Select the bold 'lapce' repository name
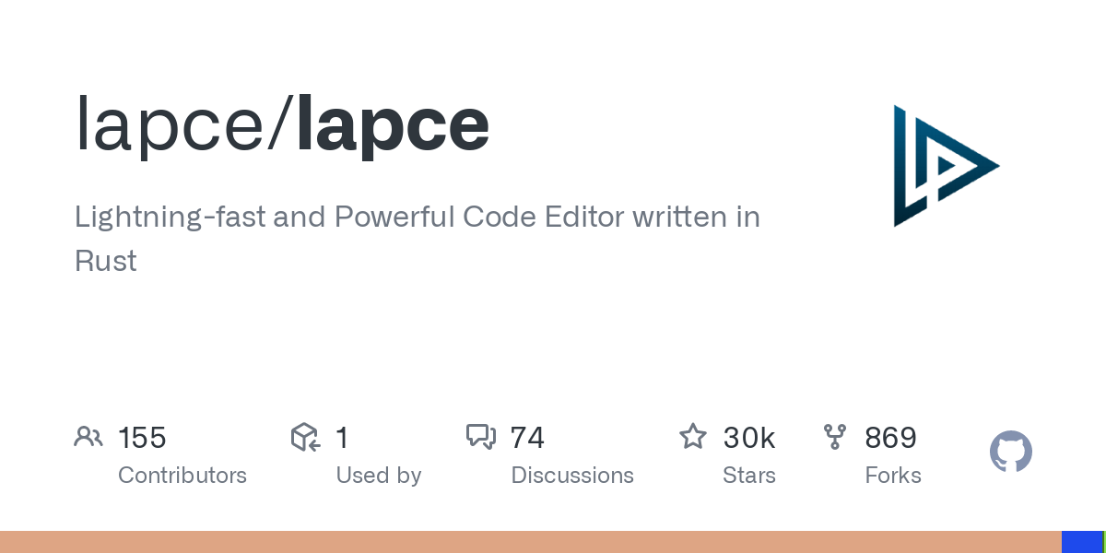 pos(393,124)
